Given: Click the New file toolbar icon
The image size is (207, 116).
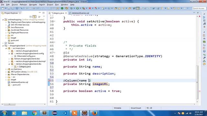Looking at the screenshot, I should pos(3,8).
